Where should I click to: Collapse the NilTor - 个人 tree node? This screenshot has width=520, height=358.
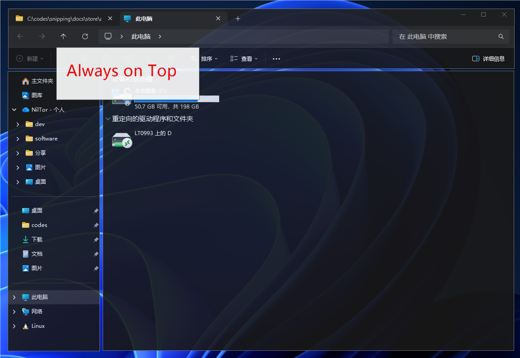coord(14,110)
